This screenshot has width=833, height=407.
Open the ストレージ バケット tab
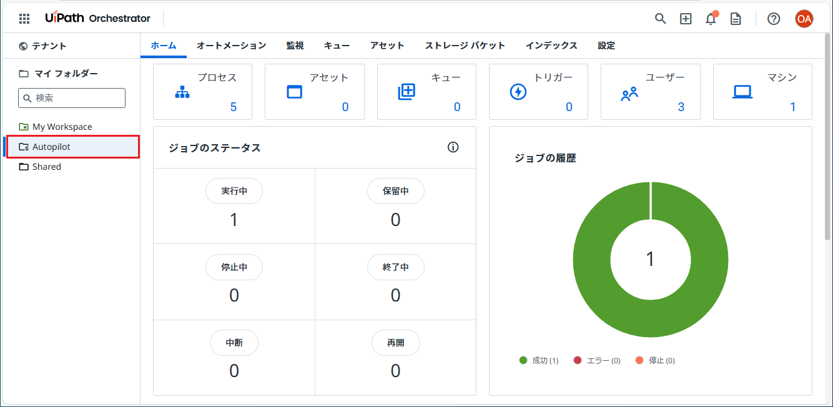[x=465, y=46]
